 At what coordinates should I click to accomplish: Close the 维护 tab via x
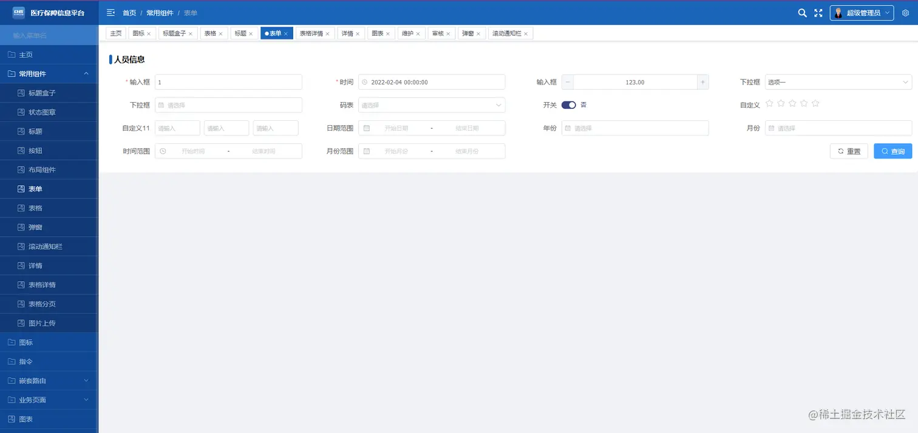click(x=418, y=33)
